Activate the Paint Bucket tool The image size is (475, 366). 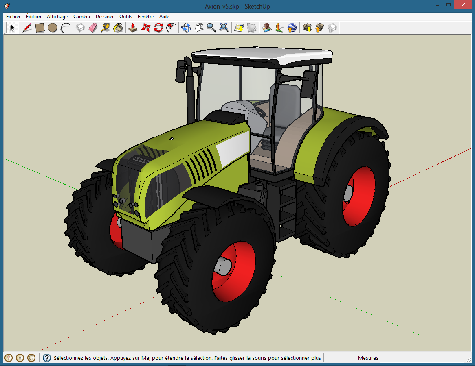[118, 28]
